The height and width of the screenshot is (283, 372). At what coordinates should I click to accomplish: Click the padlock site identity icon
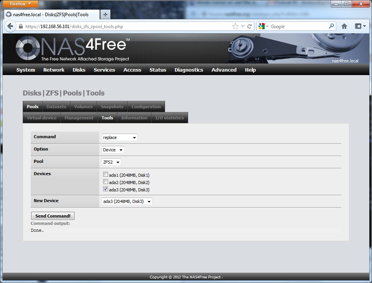coord(21,26)
